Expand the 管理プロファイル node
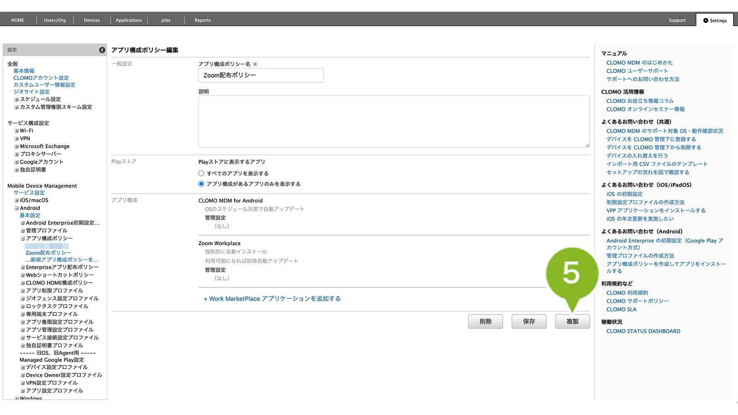The image size is (738, 415). click(23, 231)
